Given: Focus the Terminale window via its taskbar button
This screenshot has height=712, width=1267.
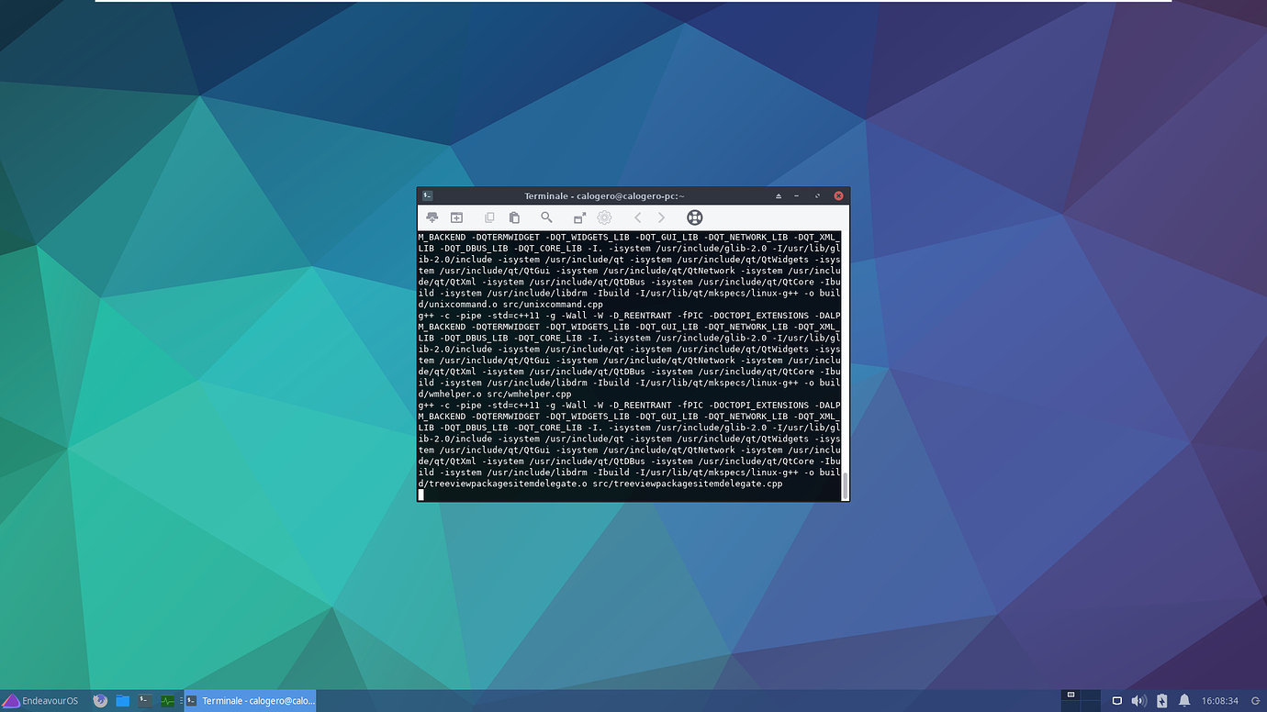Looking at the screenshot, I should (x=248, y=700).
